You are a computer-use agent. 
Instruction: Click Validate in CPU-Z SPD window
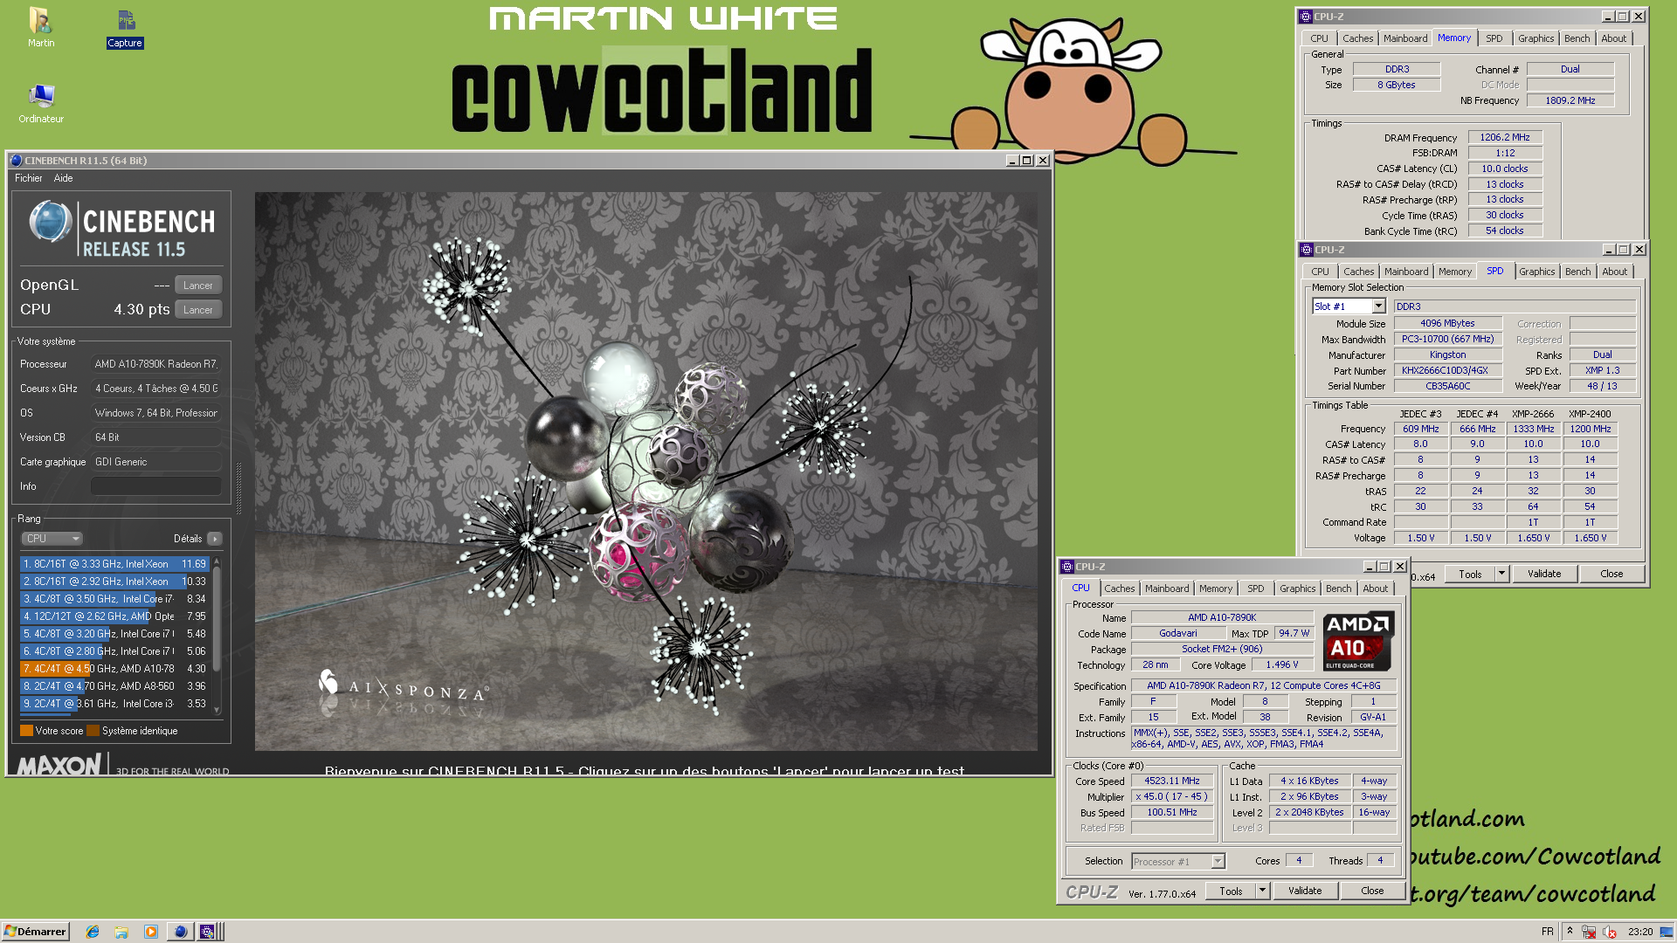(1544, 574)
